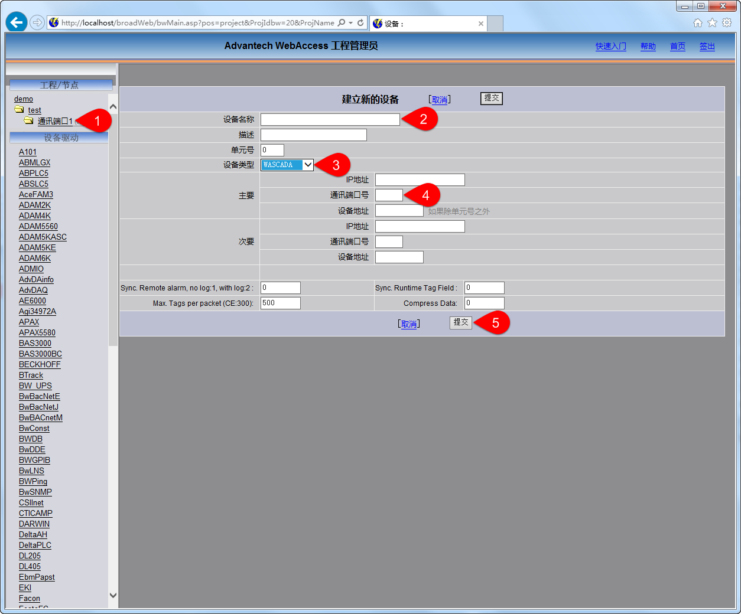Open the browser home icon
This screenshot has width=741, height=614.
[697, 23]
